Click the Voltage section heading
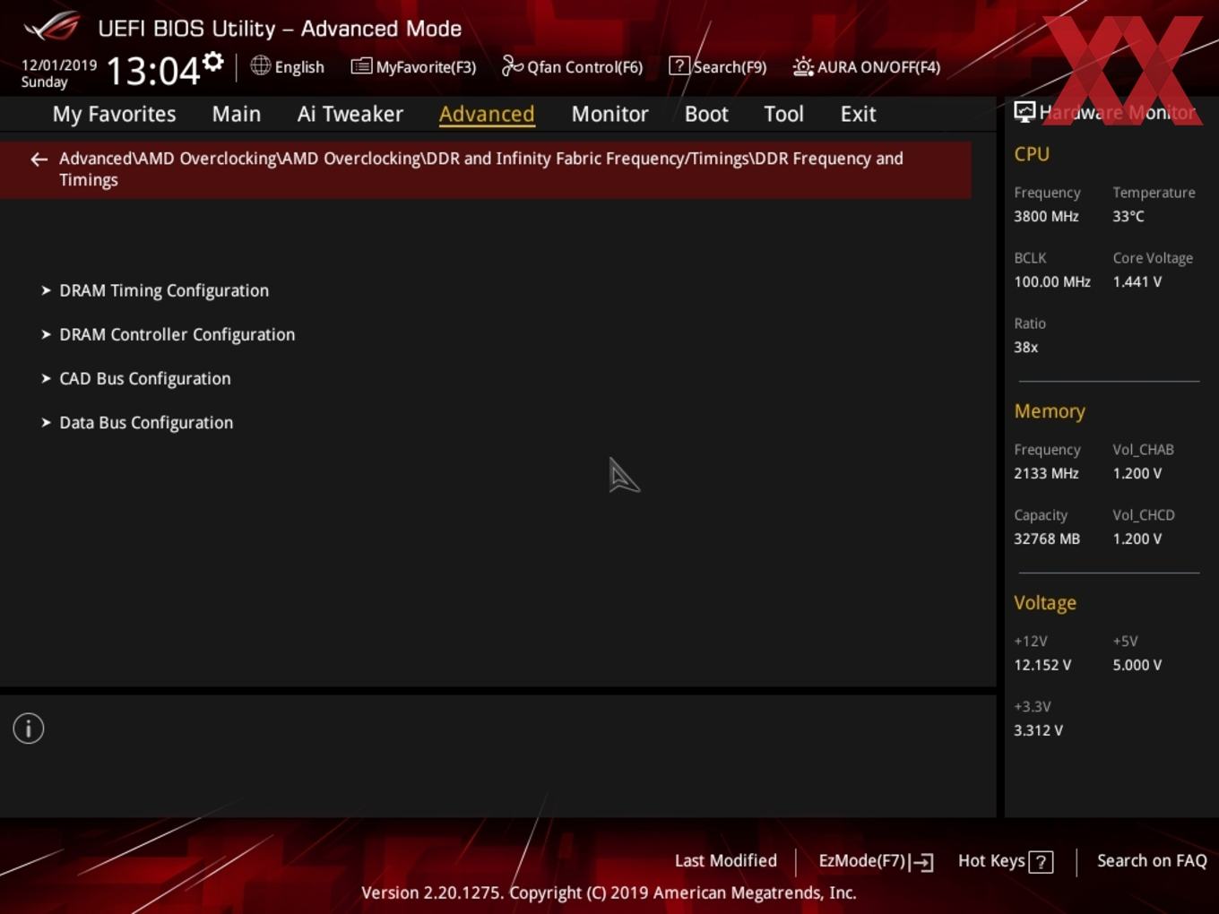This screenshot has height=914, width=1219. click(x=1045, y=603)
